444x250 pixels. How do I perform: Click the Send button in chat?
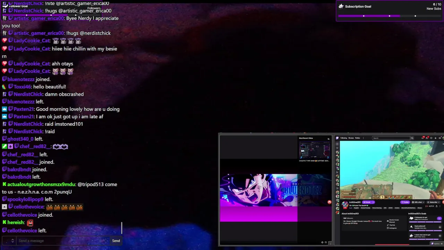click(116, 241)
